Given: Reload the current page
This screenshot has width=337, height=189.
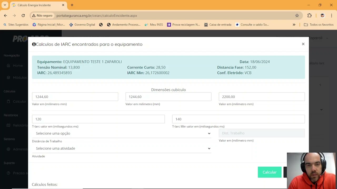Looking at the screenshot, I should click(23, 15).
